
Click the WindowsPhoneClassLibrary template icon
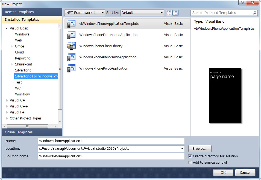[x=72, y=46]
